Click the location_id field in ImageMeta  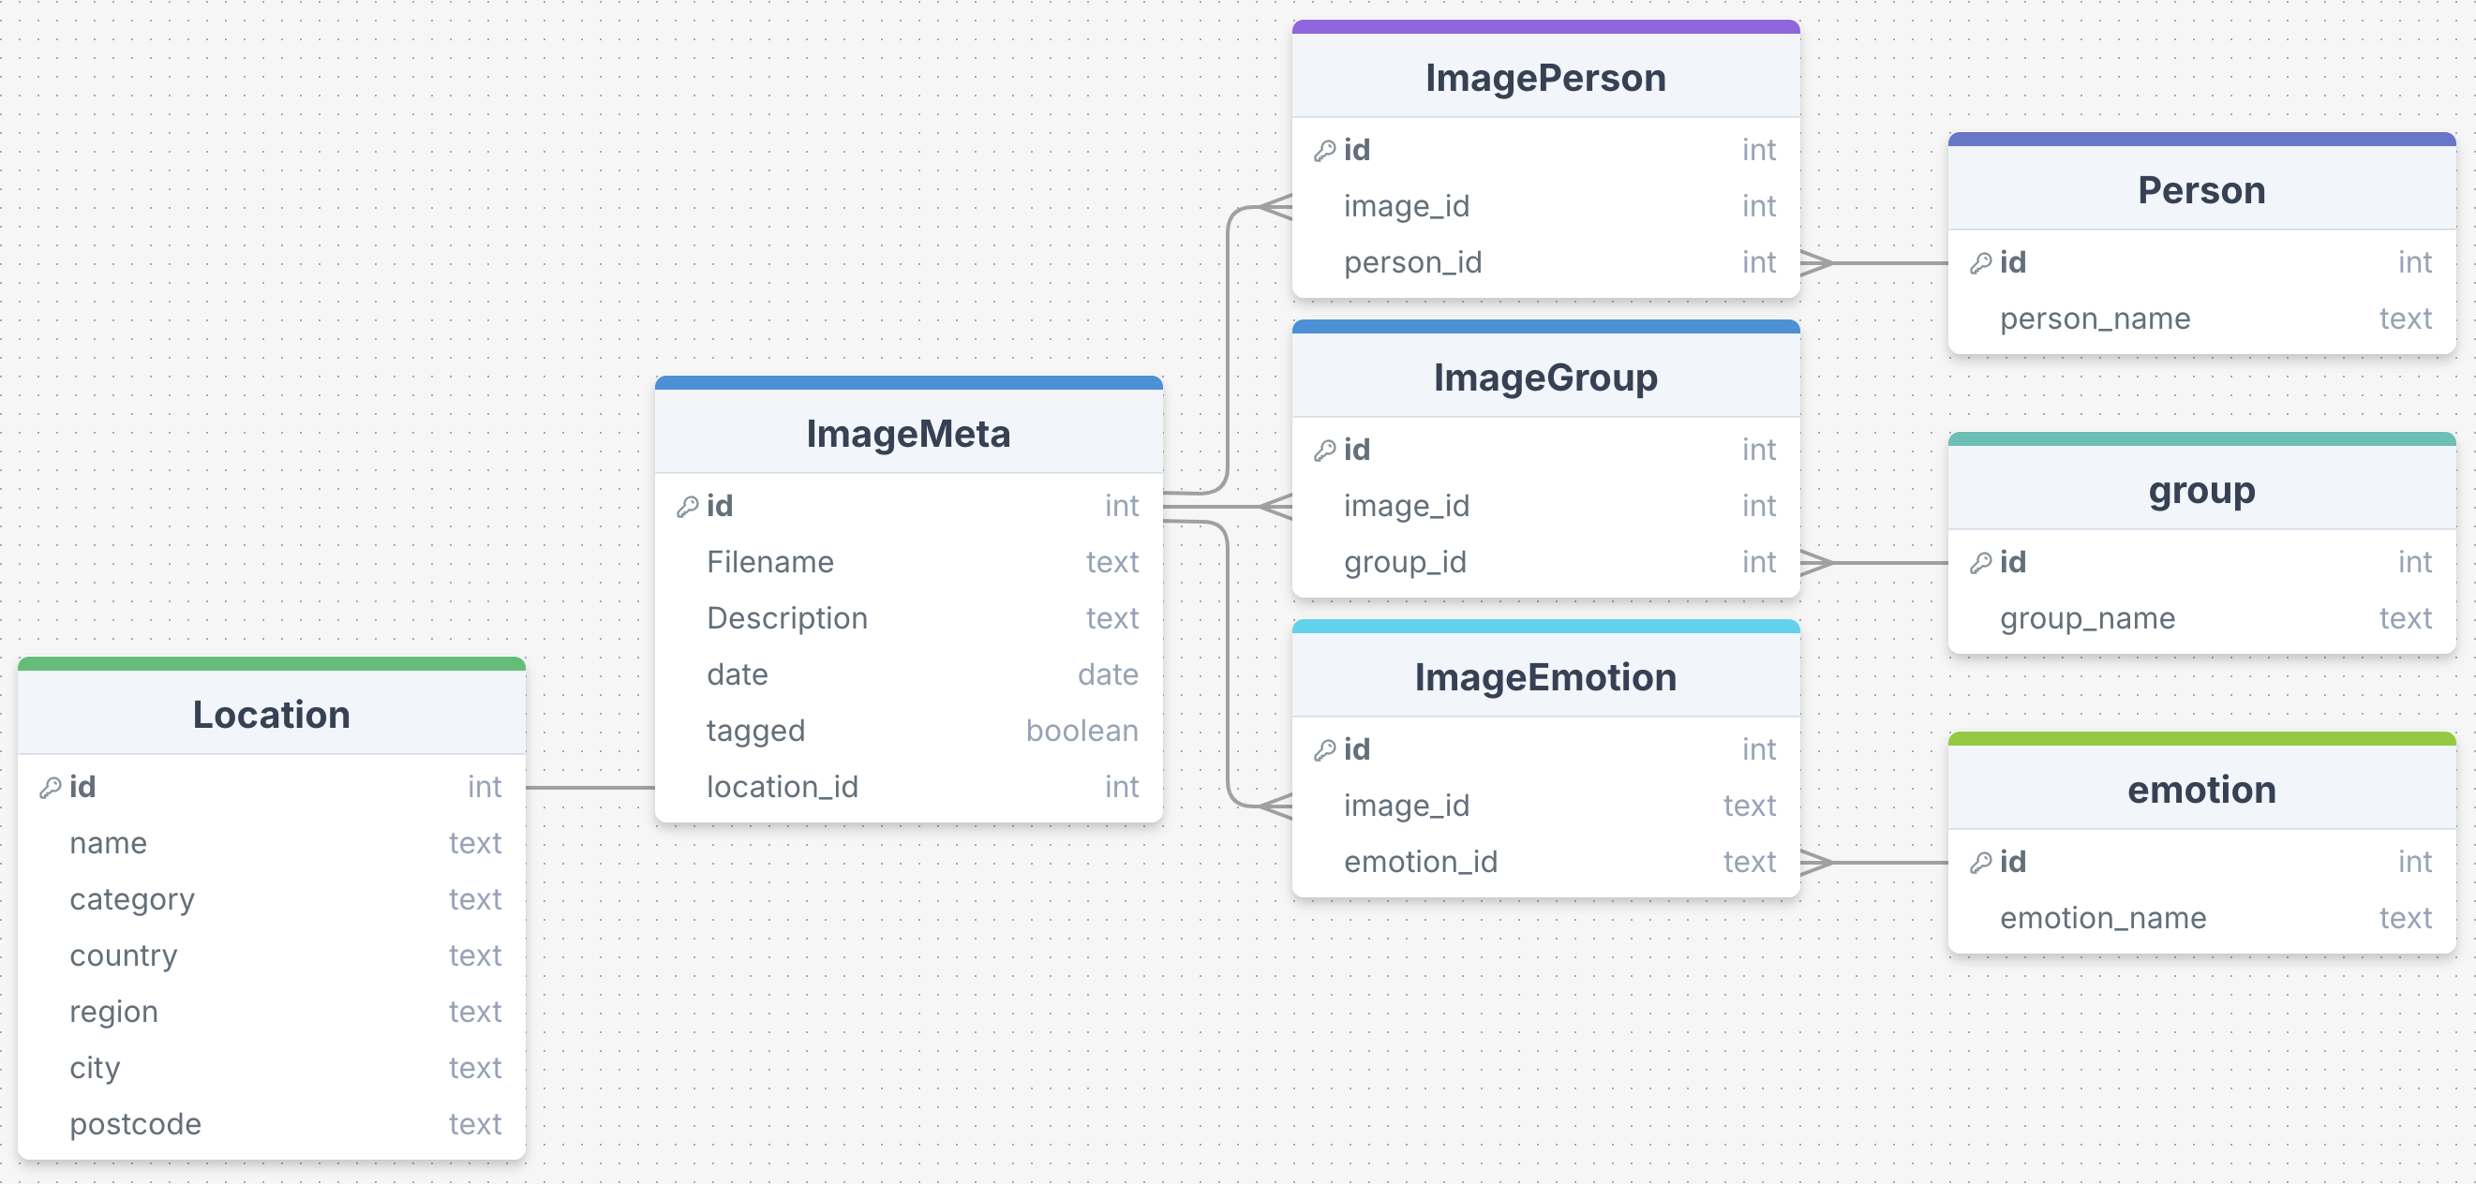908,788
